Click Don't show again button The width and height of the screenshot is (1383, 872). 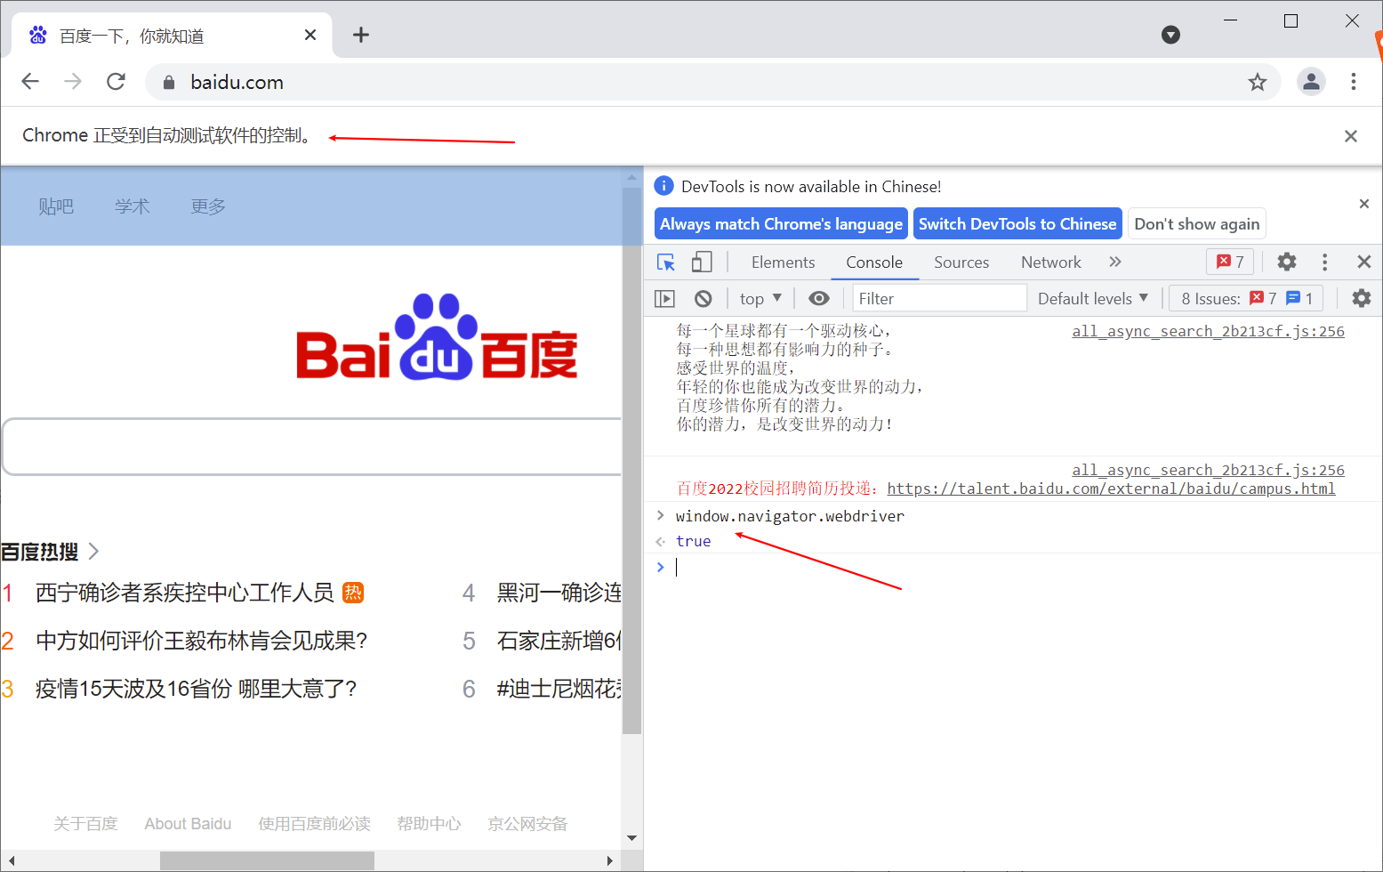[1196, 224]
